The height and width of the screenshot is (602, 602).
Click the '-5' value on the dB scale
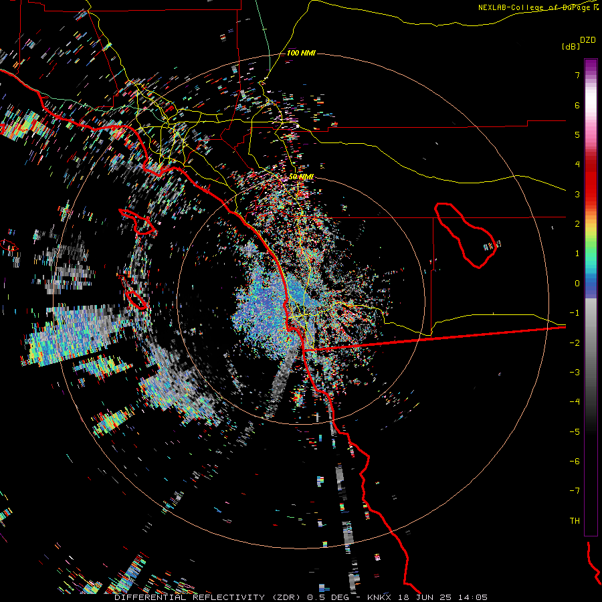click(575, 432)
